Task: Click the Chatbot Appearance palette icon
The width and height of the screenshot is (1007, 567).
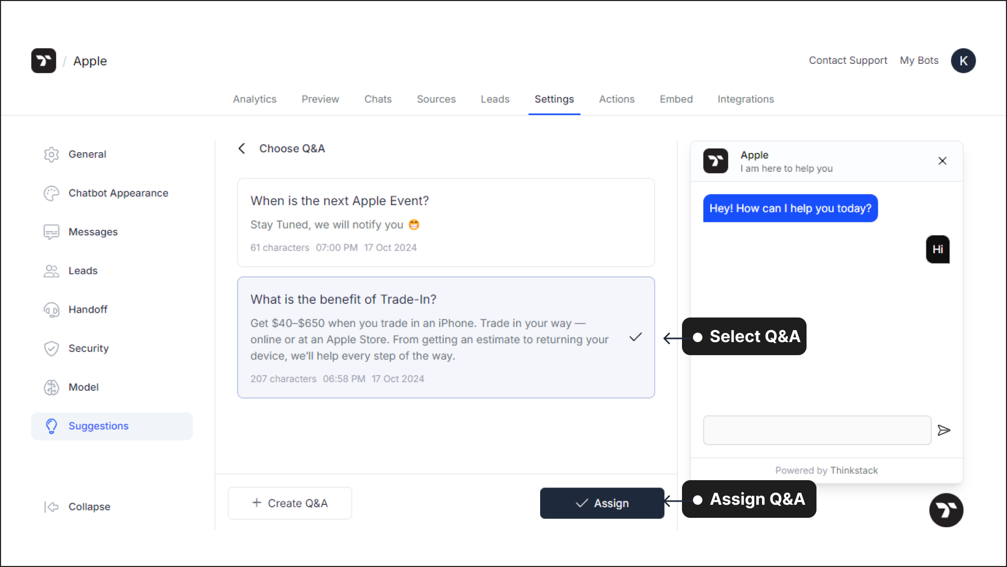Action: 51,193
